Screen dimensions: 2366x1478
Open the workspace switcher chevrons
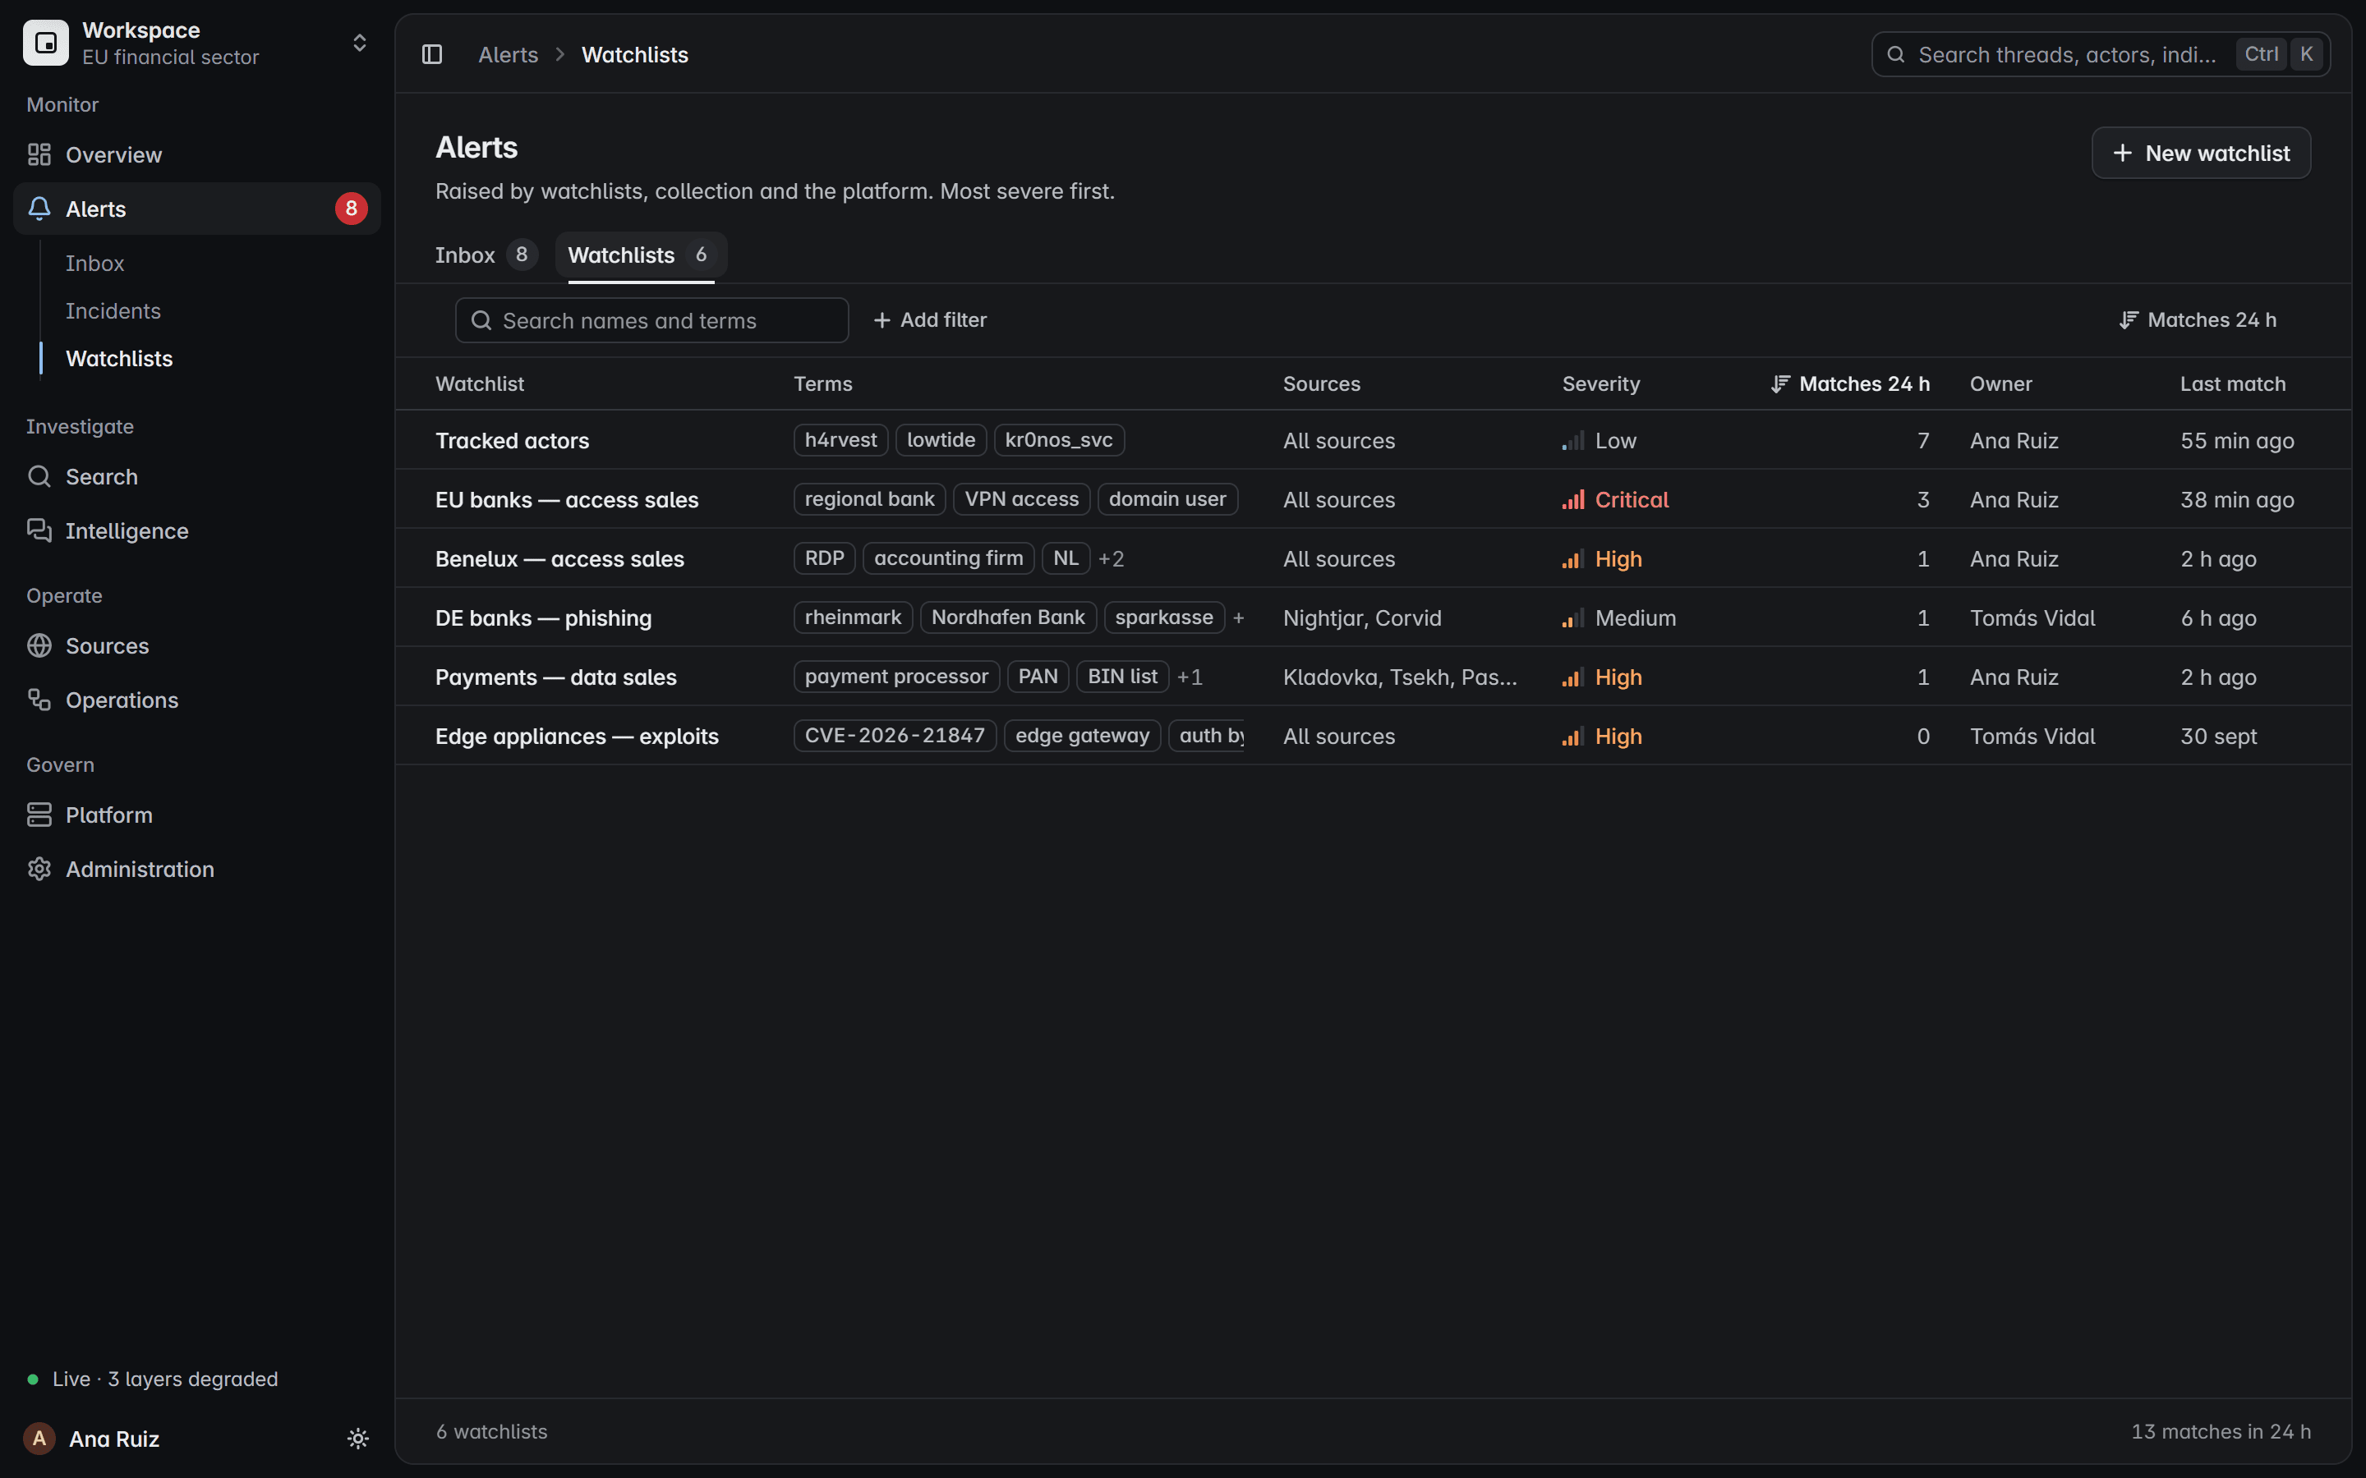[359, 43]
